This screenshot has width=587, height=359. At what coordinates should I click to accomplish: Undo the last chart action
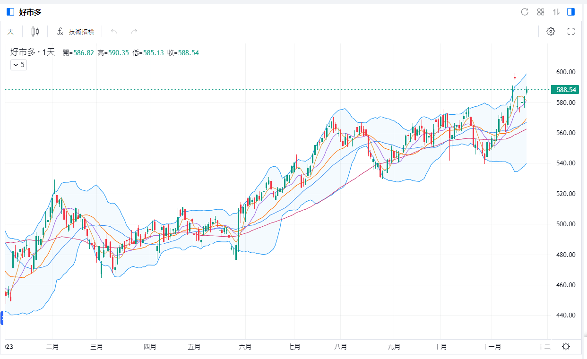pyautogui.click(x=113, y=32)
